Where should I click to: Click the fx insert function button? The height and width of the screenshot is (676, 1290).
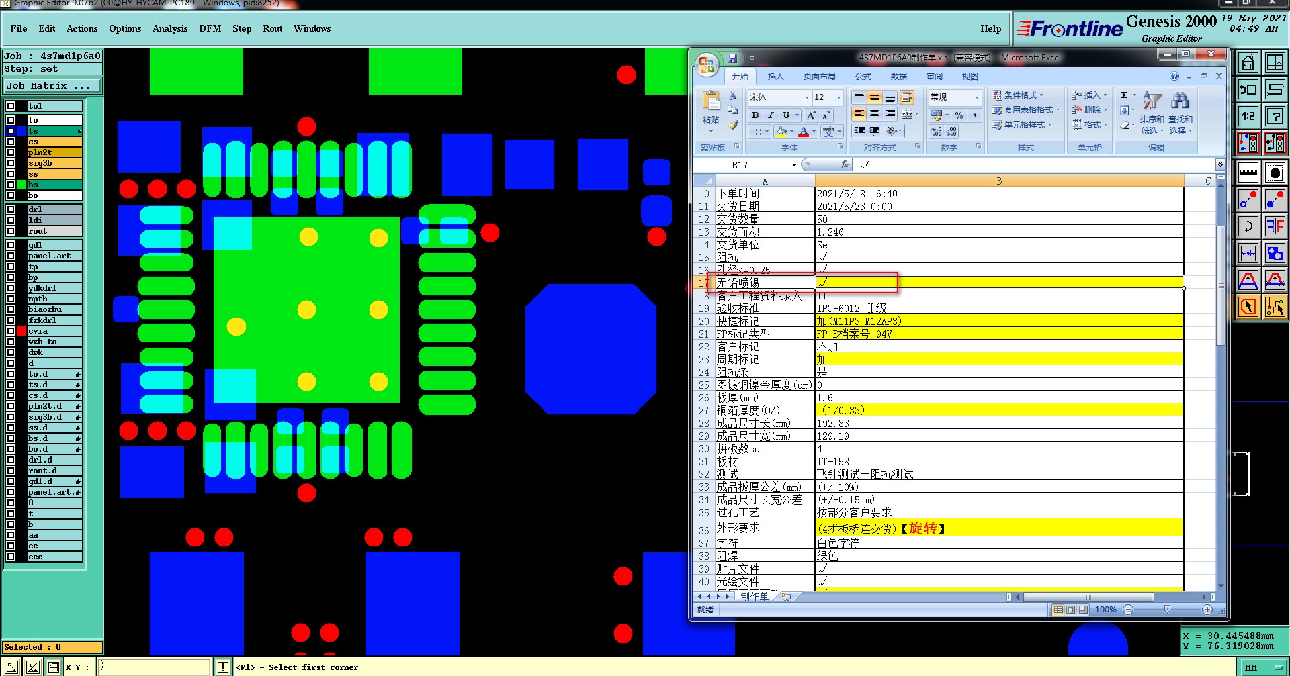click(845, 164)
